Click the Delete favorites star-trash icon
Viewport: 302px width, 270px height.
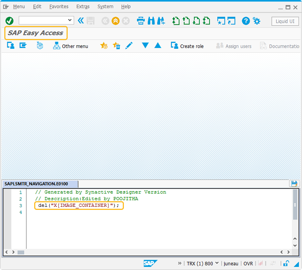[x=116, y=46]
